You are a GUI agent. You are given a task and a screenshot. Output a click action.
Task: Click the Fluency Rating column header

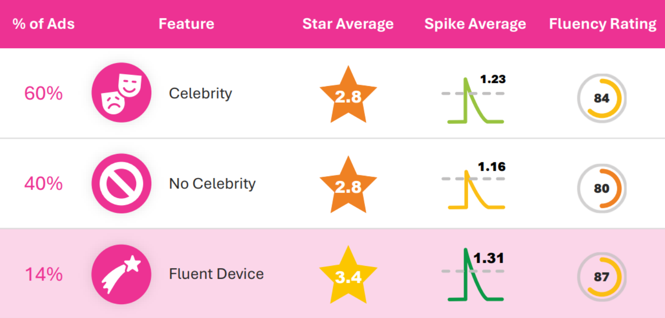pos(603,24)
